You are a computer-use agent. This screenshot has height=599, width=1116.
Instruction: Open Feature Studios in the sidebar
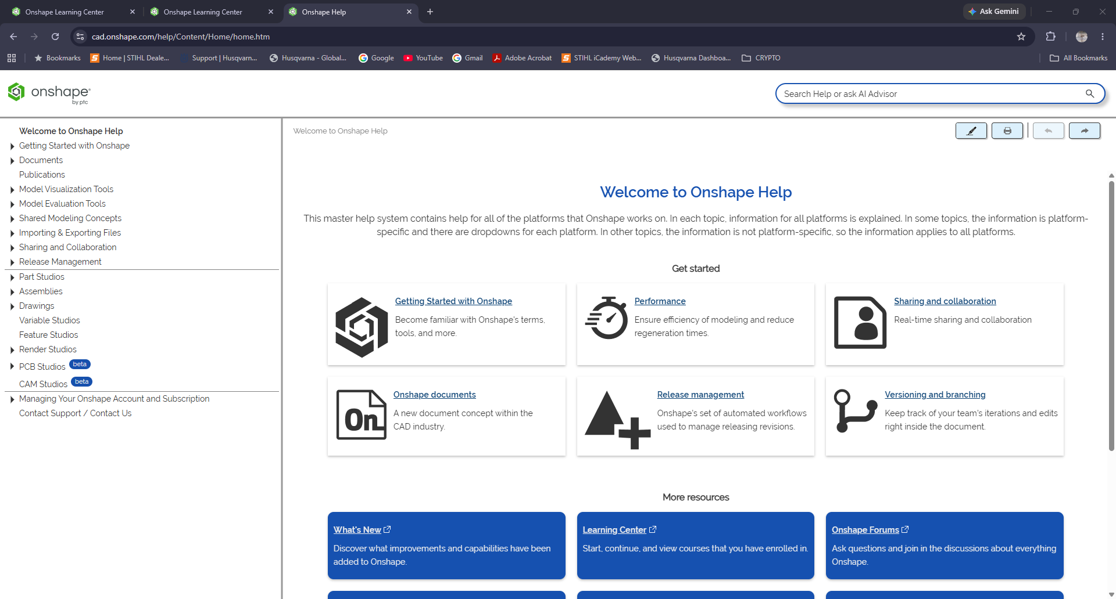[x=48, y=335]
